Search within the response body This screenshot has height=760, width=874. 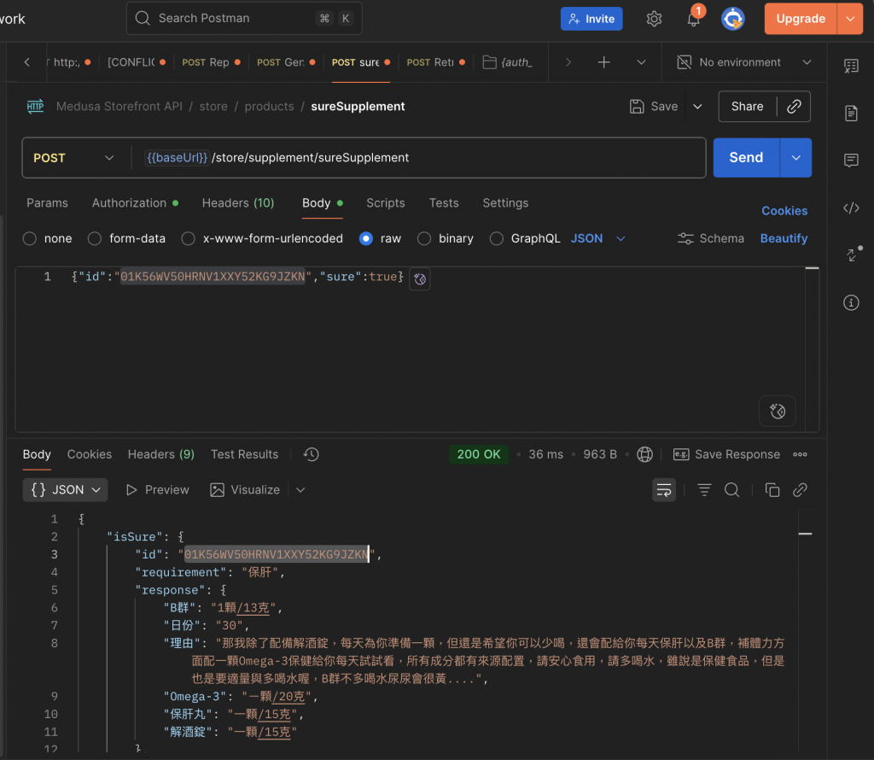(x=731, y=490)
